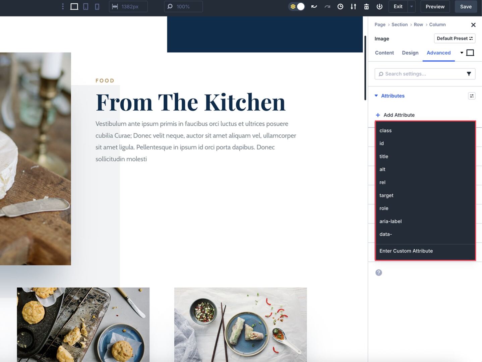Viewport: 482px width, 362px height.
Task: Open the editing history clock icon
Action: click(340, 7)
